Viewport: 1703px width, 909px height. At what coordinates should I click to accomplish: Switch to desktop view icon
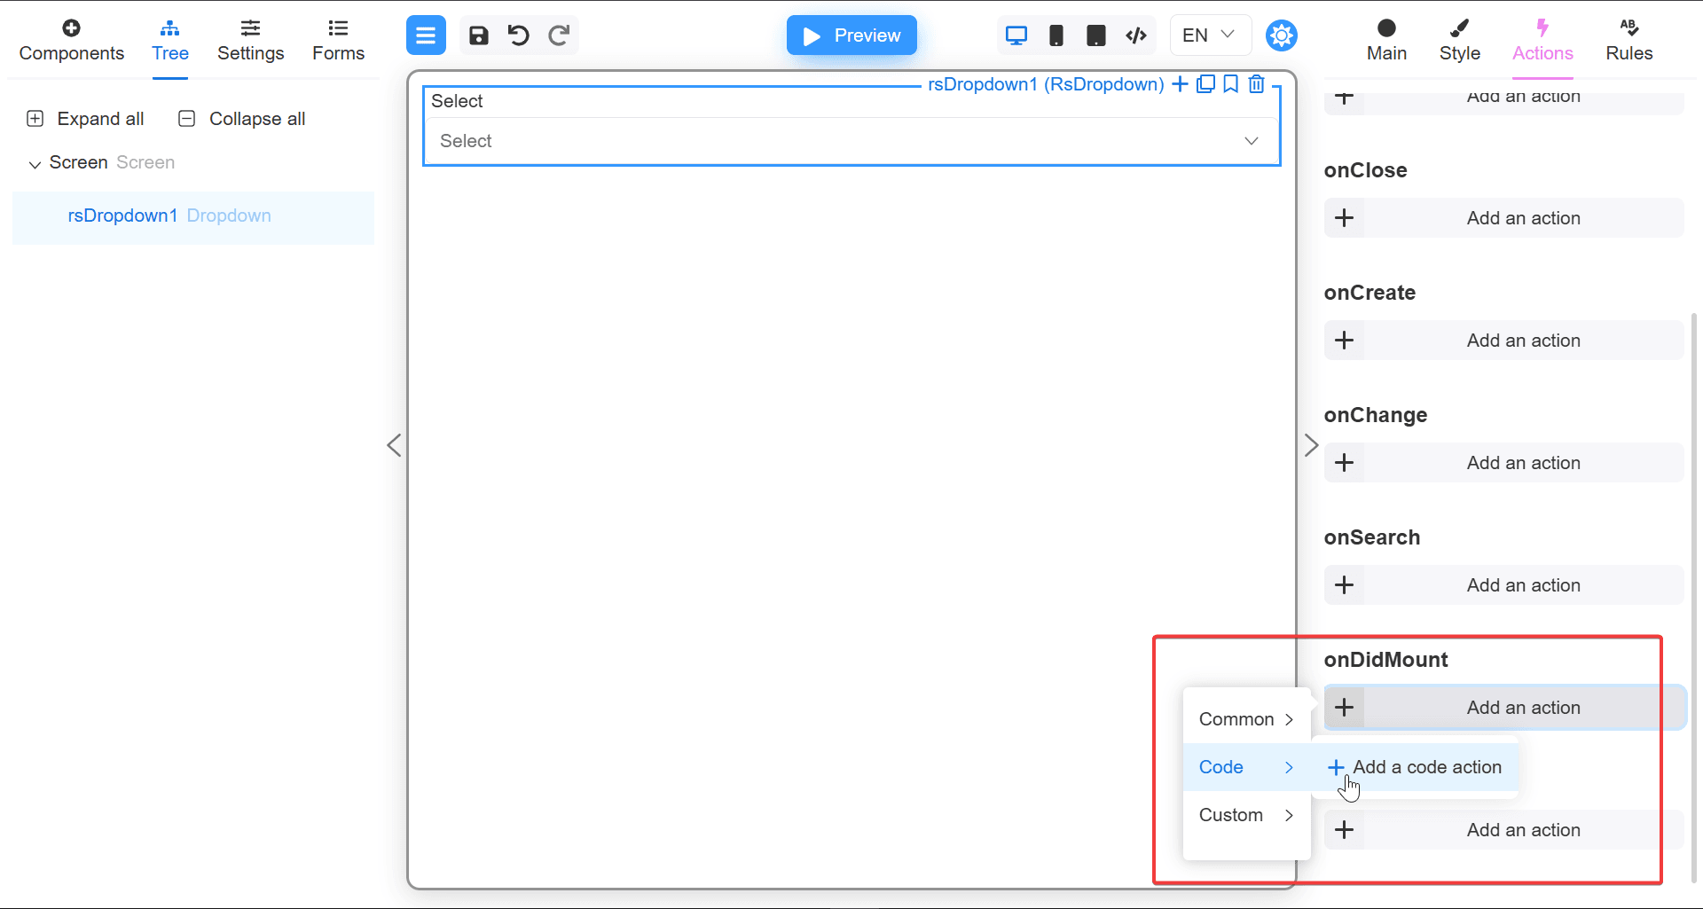coord(1016,35)
